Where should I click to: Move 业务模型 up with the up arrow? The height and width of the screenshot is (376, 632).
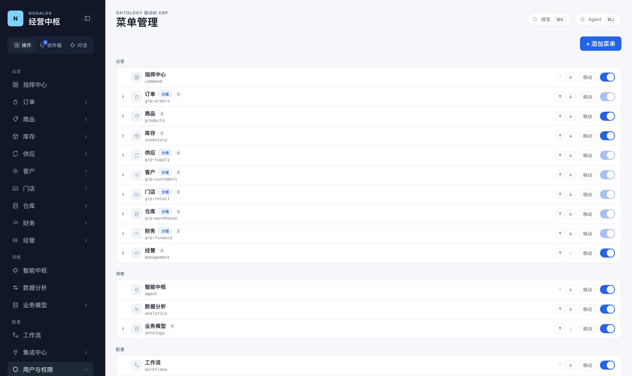[560, 328]
